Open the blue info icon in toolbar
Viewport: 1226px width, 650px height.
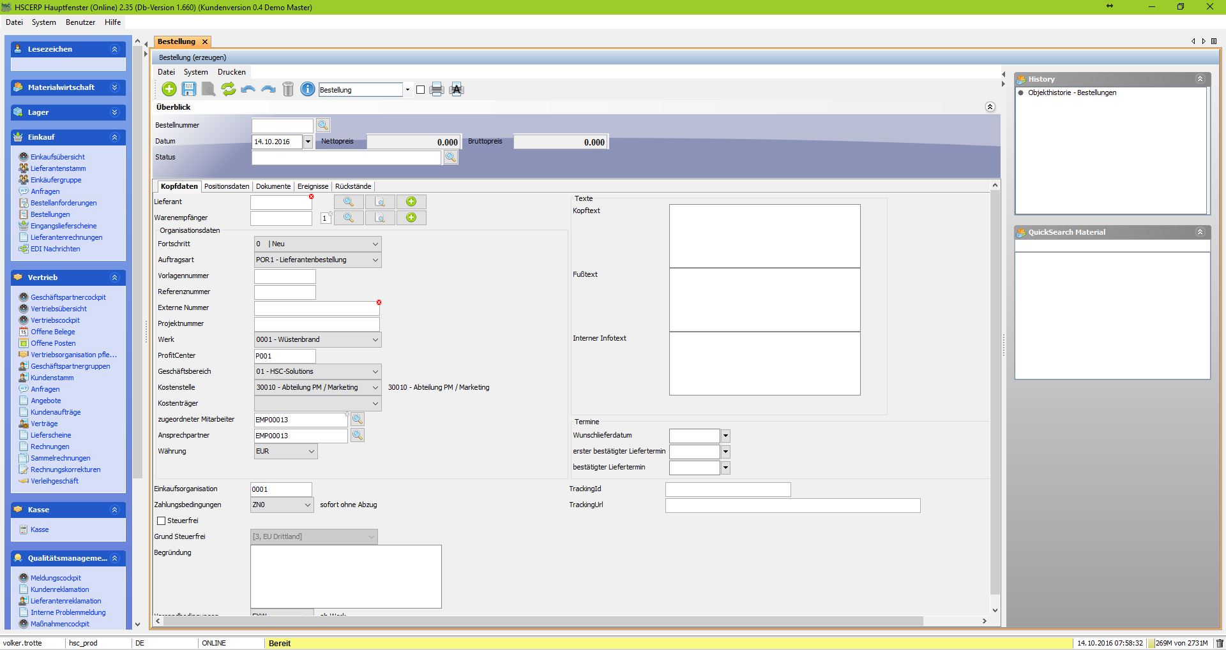click(308, 89)
